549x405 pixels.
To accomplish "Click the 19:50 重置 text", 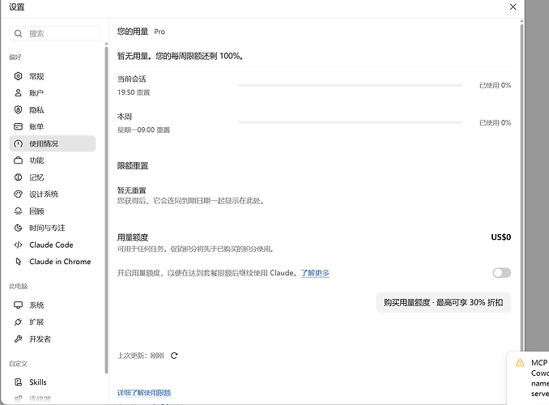I will 134,92.
